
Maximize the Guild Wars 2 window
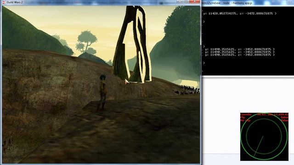click(x=186, y=1)
